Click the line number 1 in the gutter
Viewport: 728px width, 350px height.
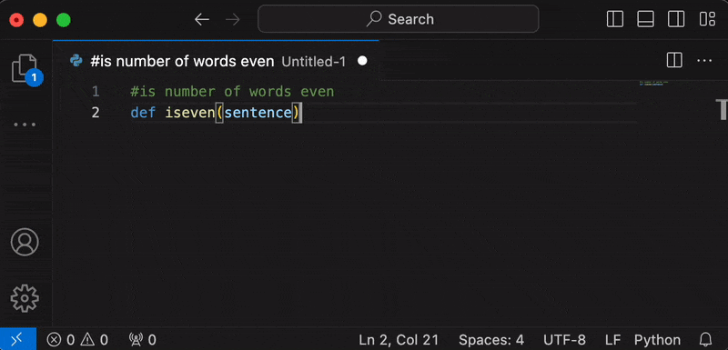[96, 91]
